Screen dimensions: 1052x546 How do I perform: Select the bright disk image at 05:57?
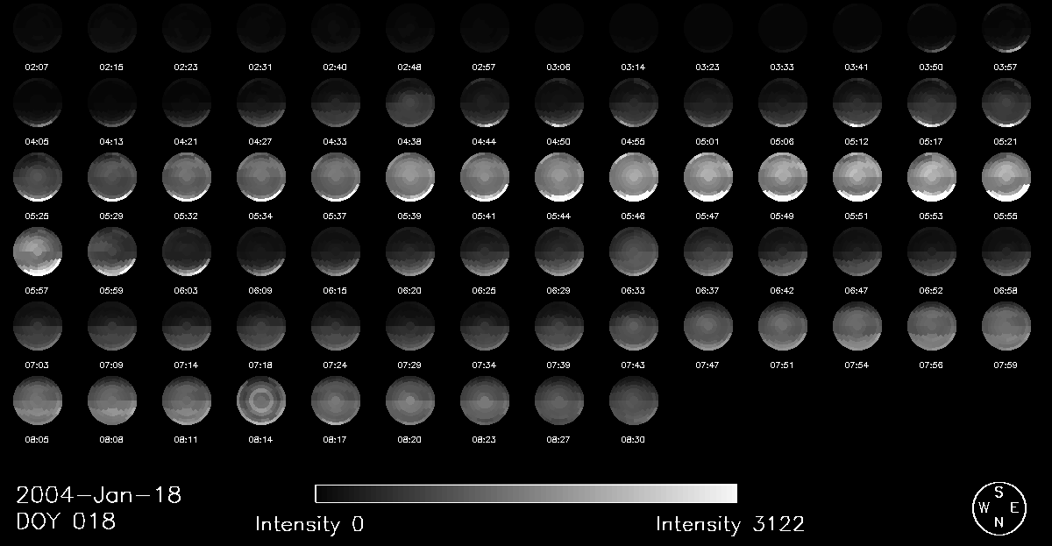[x=37, y=252]
